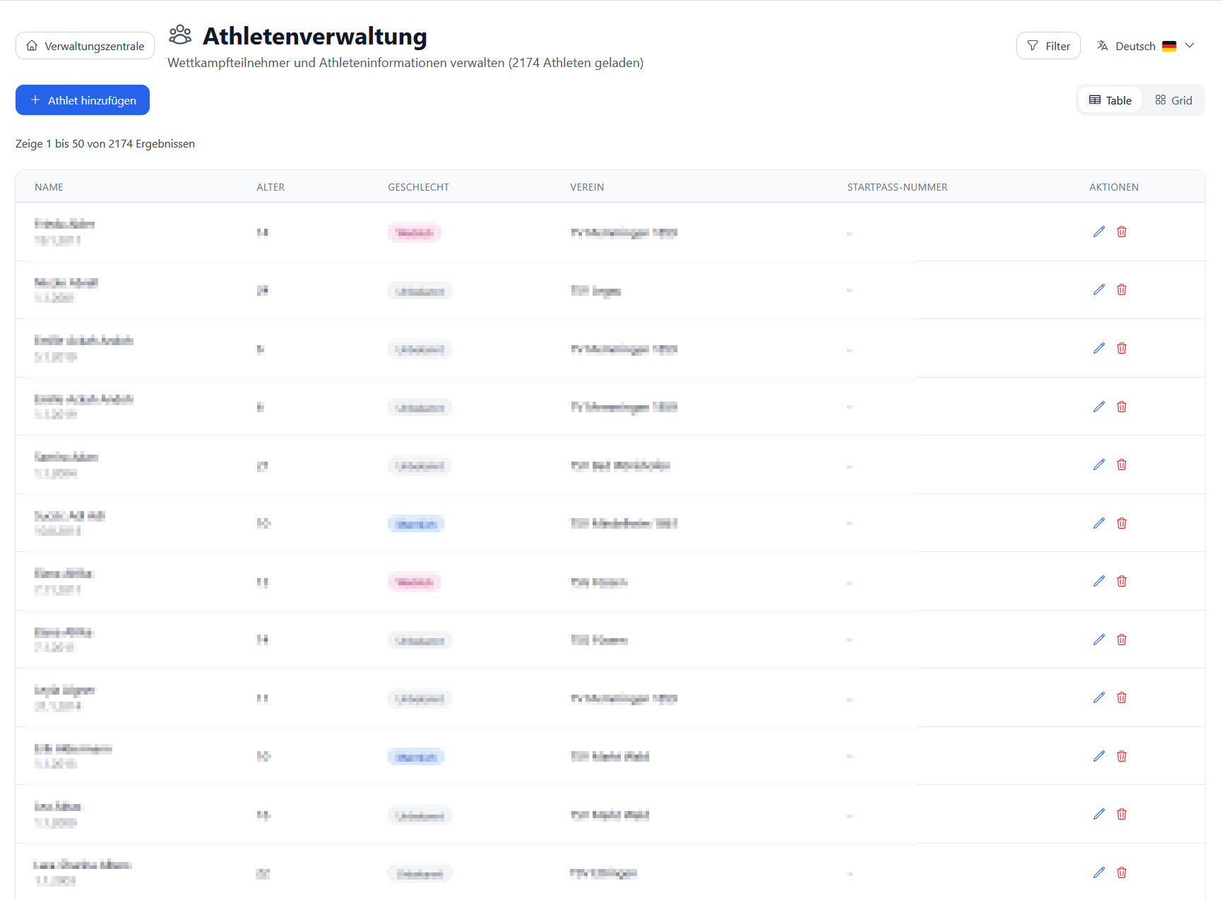Edit the athlete in the second row

tap(1099, 289)
